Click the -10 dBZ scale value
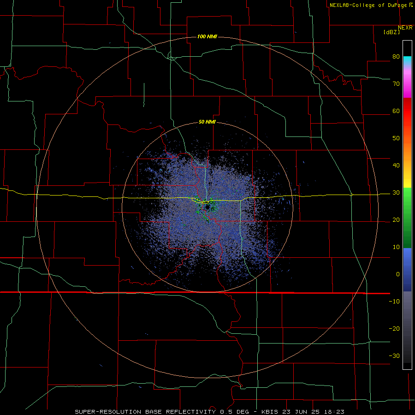This screenshot has height=415, width=415. tap(394, 302)
